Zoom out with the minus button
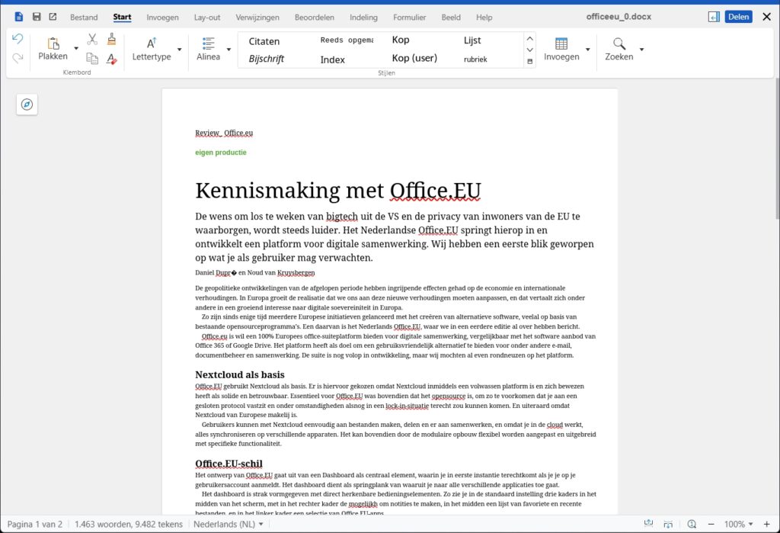The image size is (780, 533). coord(711,524)
